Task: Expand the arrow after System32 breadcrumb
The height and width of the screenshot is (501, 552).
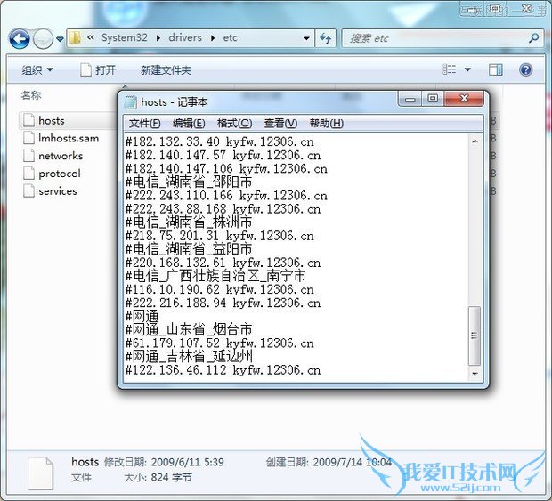Action: [x=158, y=38]
